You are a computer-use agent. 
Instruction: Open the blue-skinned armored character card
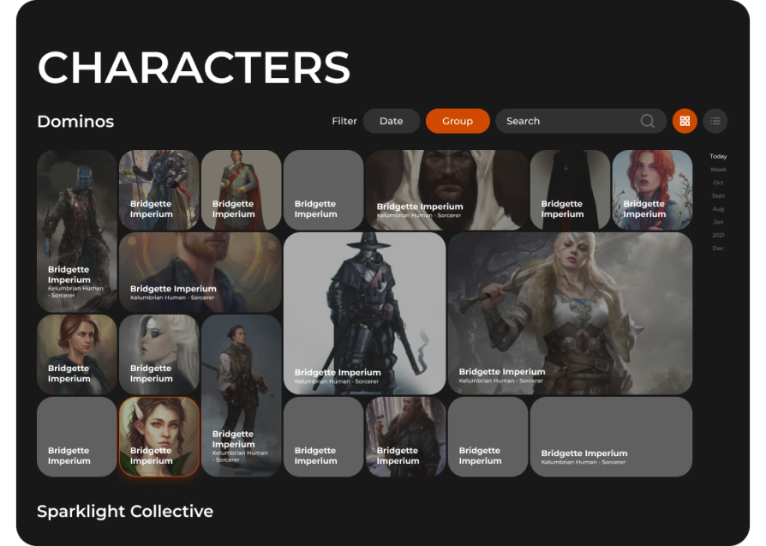pos(77,231)
